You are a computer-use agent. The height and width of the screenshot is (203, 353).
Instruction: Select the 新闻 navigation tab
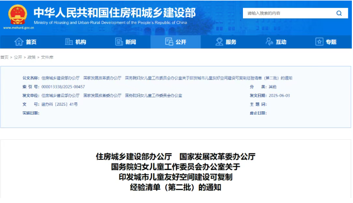point(126,42)
